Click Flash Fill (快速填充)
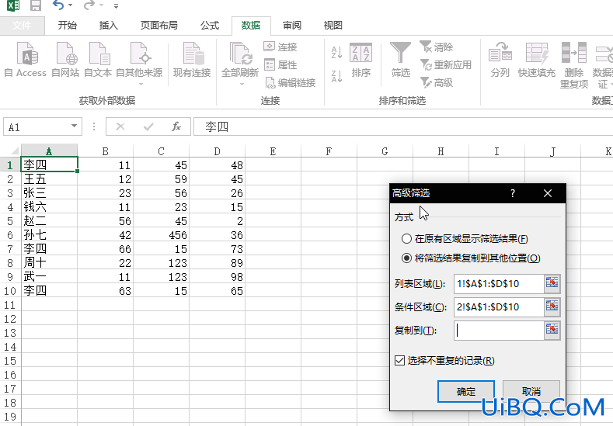This screenshot has width=613, height=426. pyautogui.click(x=536, y=60)
